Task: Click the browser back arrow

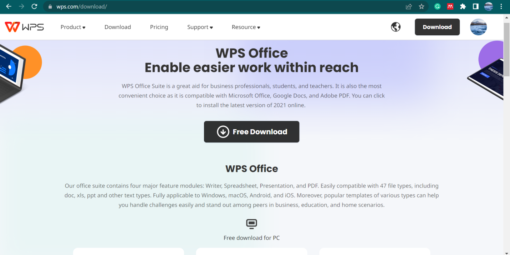Action: click(x=9, y=6)
